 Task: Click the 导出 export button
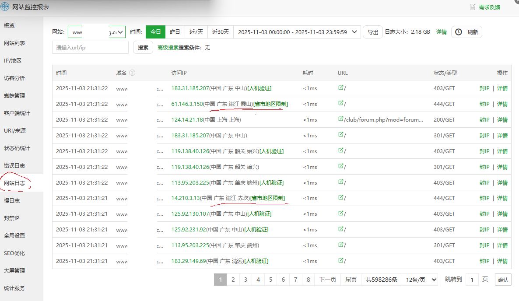[x=372, y=32]
